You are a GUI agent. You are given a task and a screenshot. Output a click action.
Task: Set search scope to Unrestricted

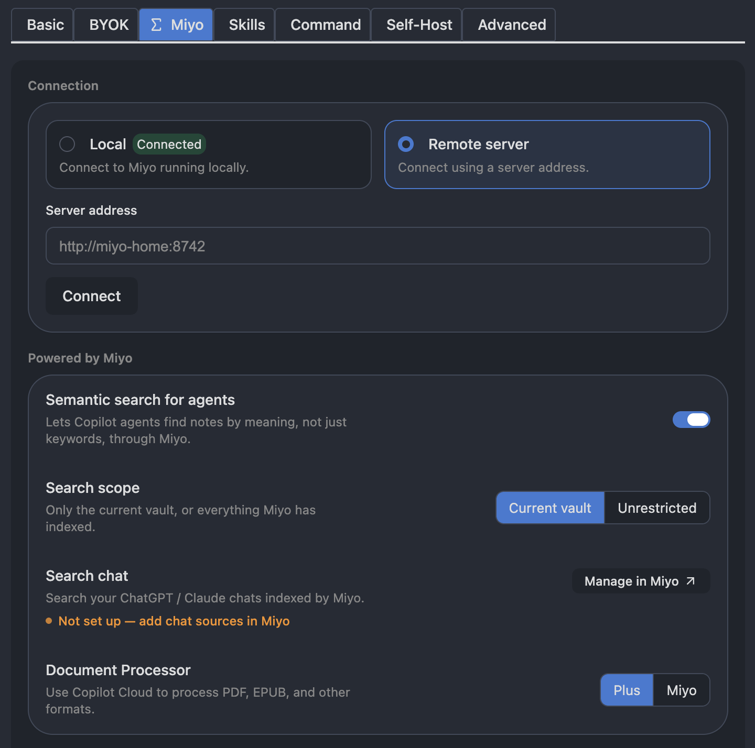[x=657, y=508]
